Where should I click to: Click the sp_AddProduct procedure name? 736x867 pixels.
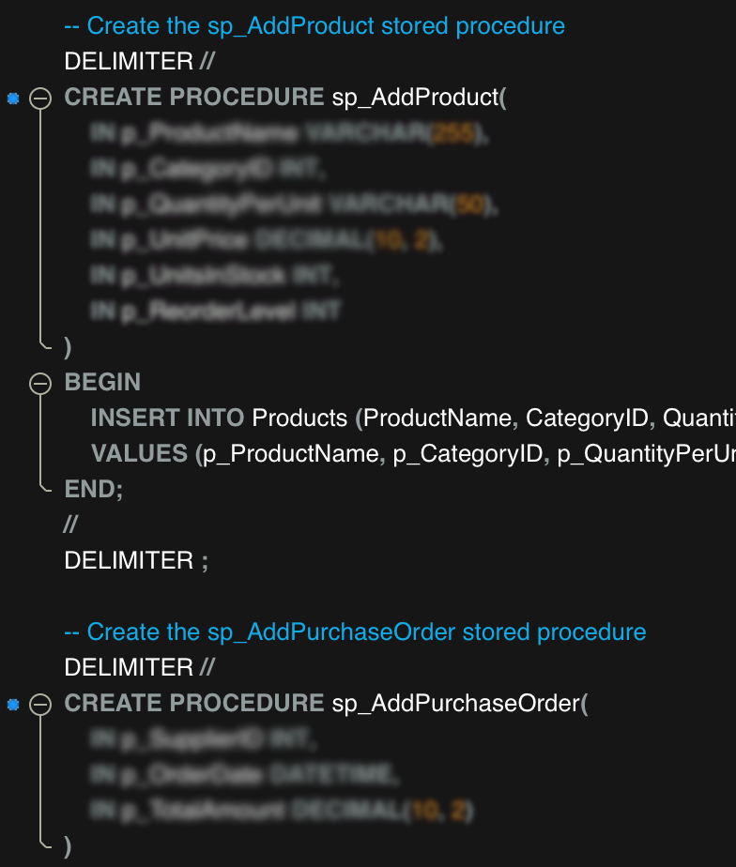416,98
